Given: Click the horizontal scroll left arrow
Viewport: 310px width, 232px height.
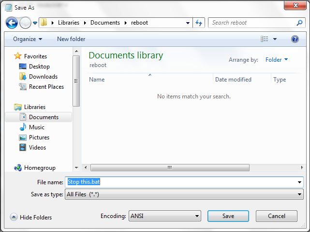Looking at the screenshot, I should pyautogui.click(x=86, y=167).
